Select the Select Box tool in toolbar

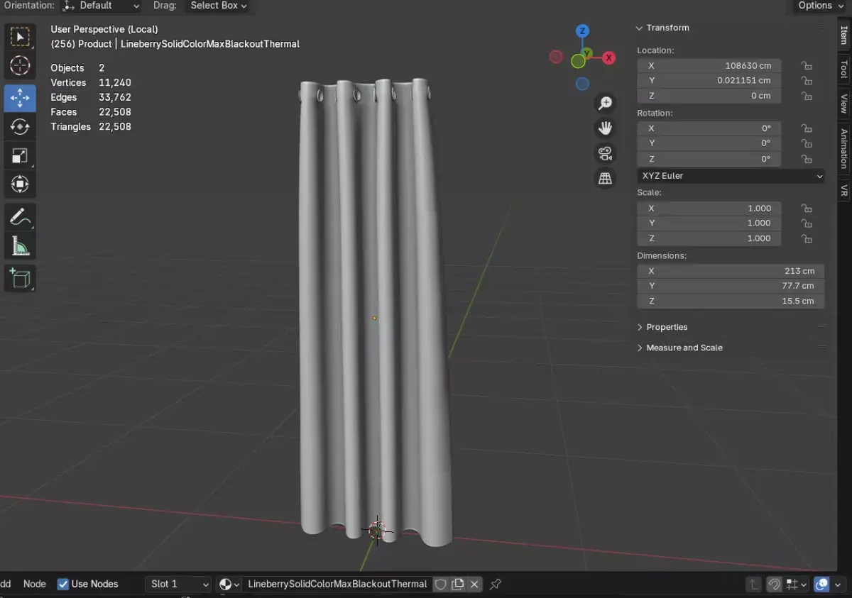20,37
